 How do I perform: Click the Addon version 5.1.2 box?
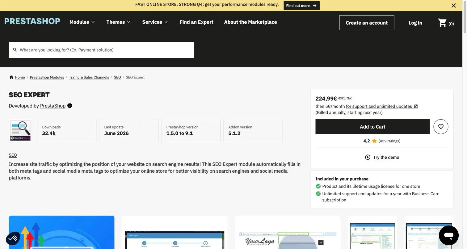(x=253, y=130)
